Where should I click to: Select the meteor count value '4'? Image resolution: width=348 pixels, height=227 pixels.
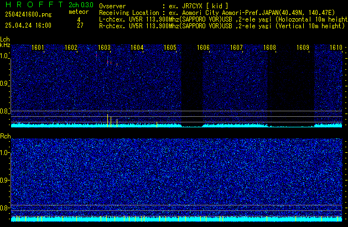click(79, 20)
